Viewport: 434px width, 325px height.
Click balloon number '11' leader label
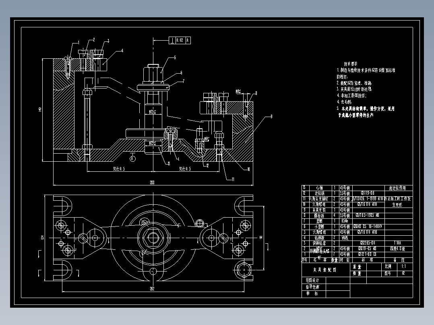(x=233, y=179)
